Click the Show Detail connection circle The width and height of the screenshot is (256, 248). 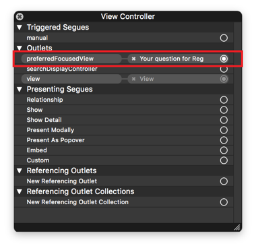(x=224, y=120)
